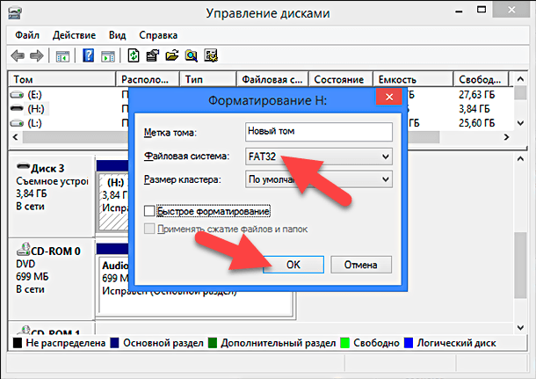The image size is (536, 379).
Task: Click the Forward arrow toolbar icon
Action: click(37, 55)
